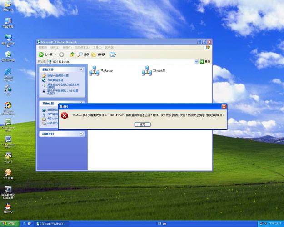Open the 工具 menu
This screenshot has height=227, width=284.
(x=97, y=47)
